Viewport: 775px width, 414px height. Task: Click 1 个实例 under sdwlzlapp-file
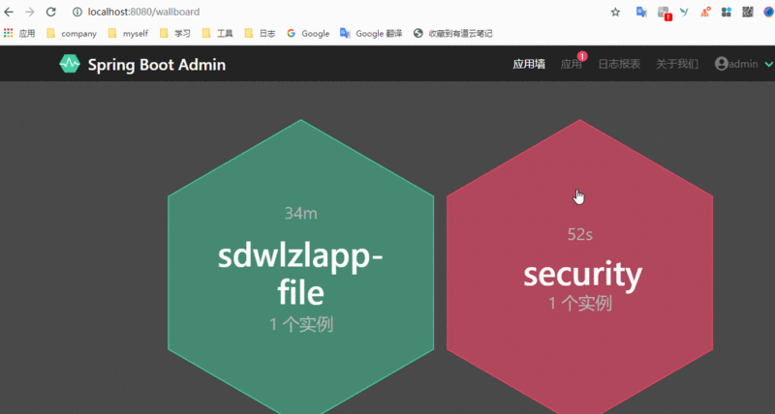tap(301, 325)
